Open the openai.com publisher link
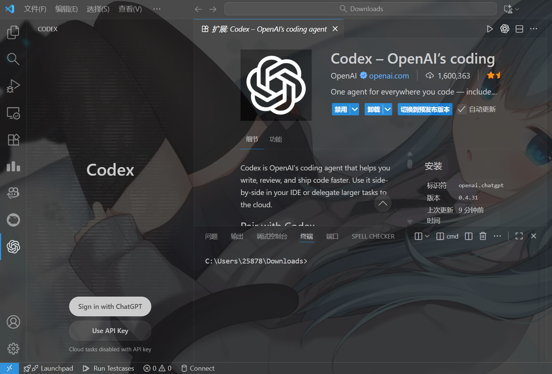 [389, 76]
